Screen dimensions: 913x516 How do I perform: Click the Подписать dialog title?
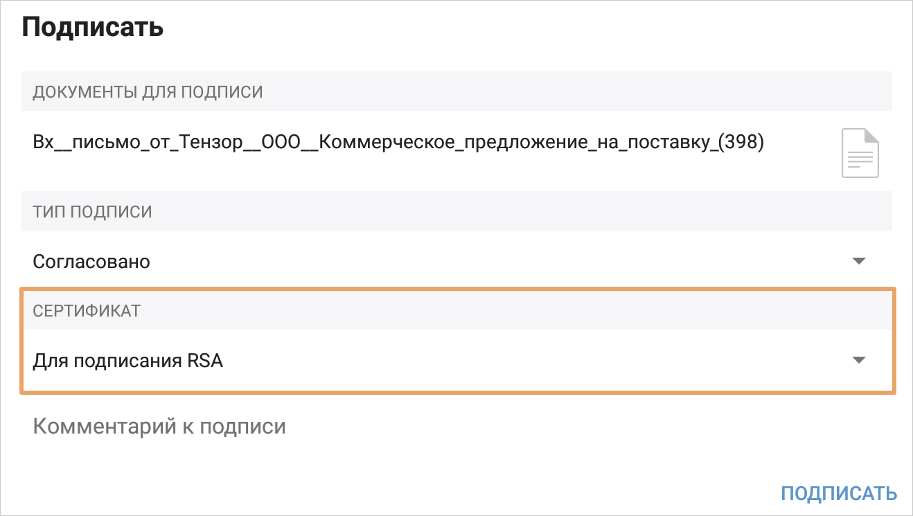tap(93, 28)
